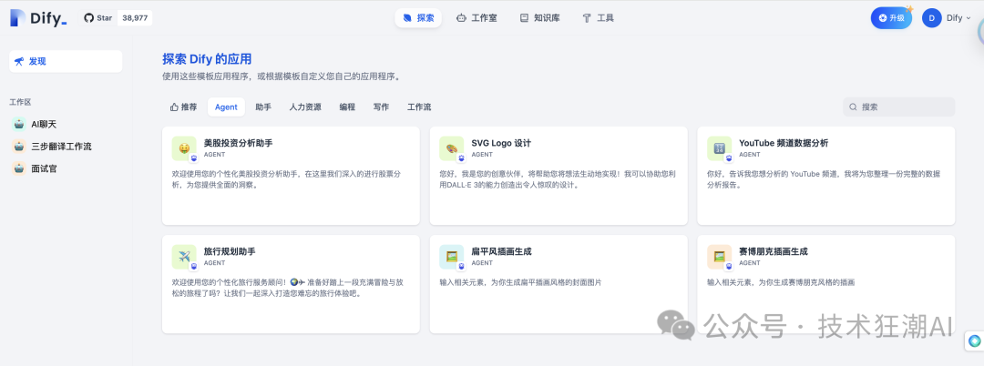
Task: Click the 工作区 sidebar label
Action: pyautogui.click(x=20, y=102)
